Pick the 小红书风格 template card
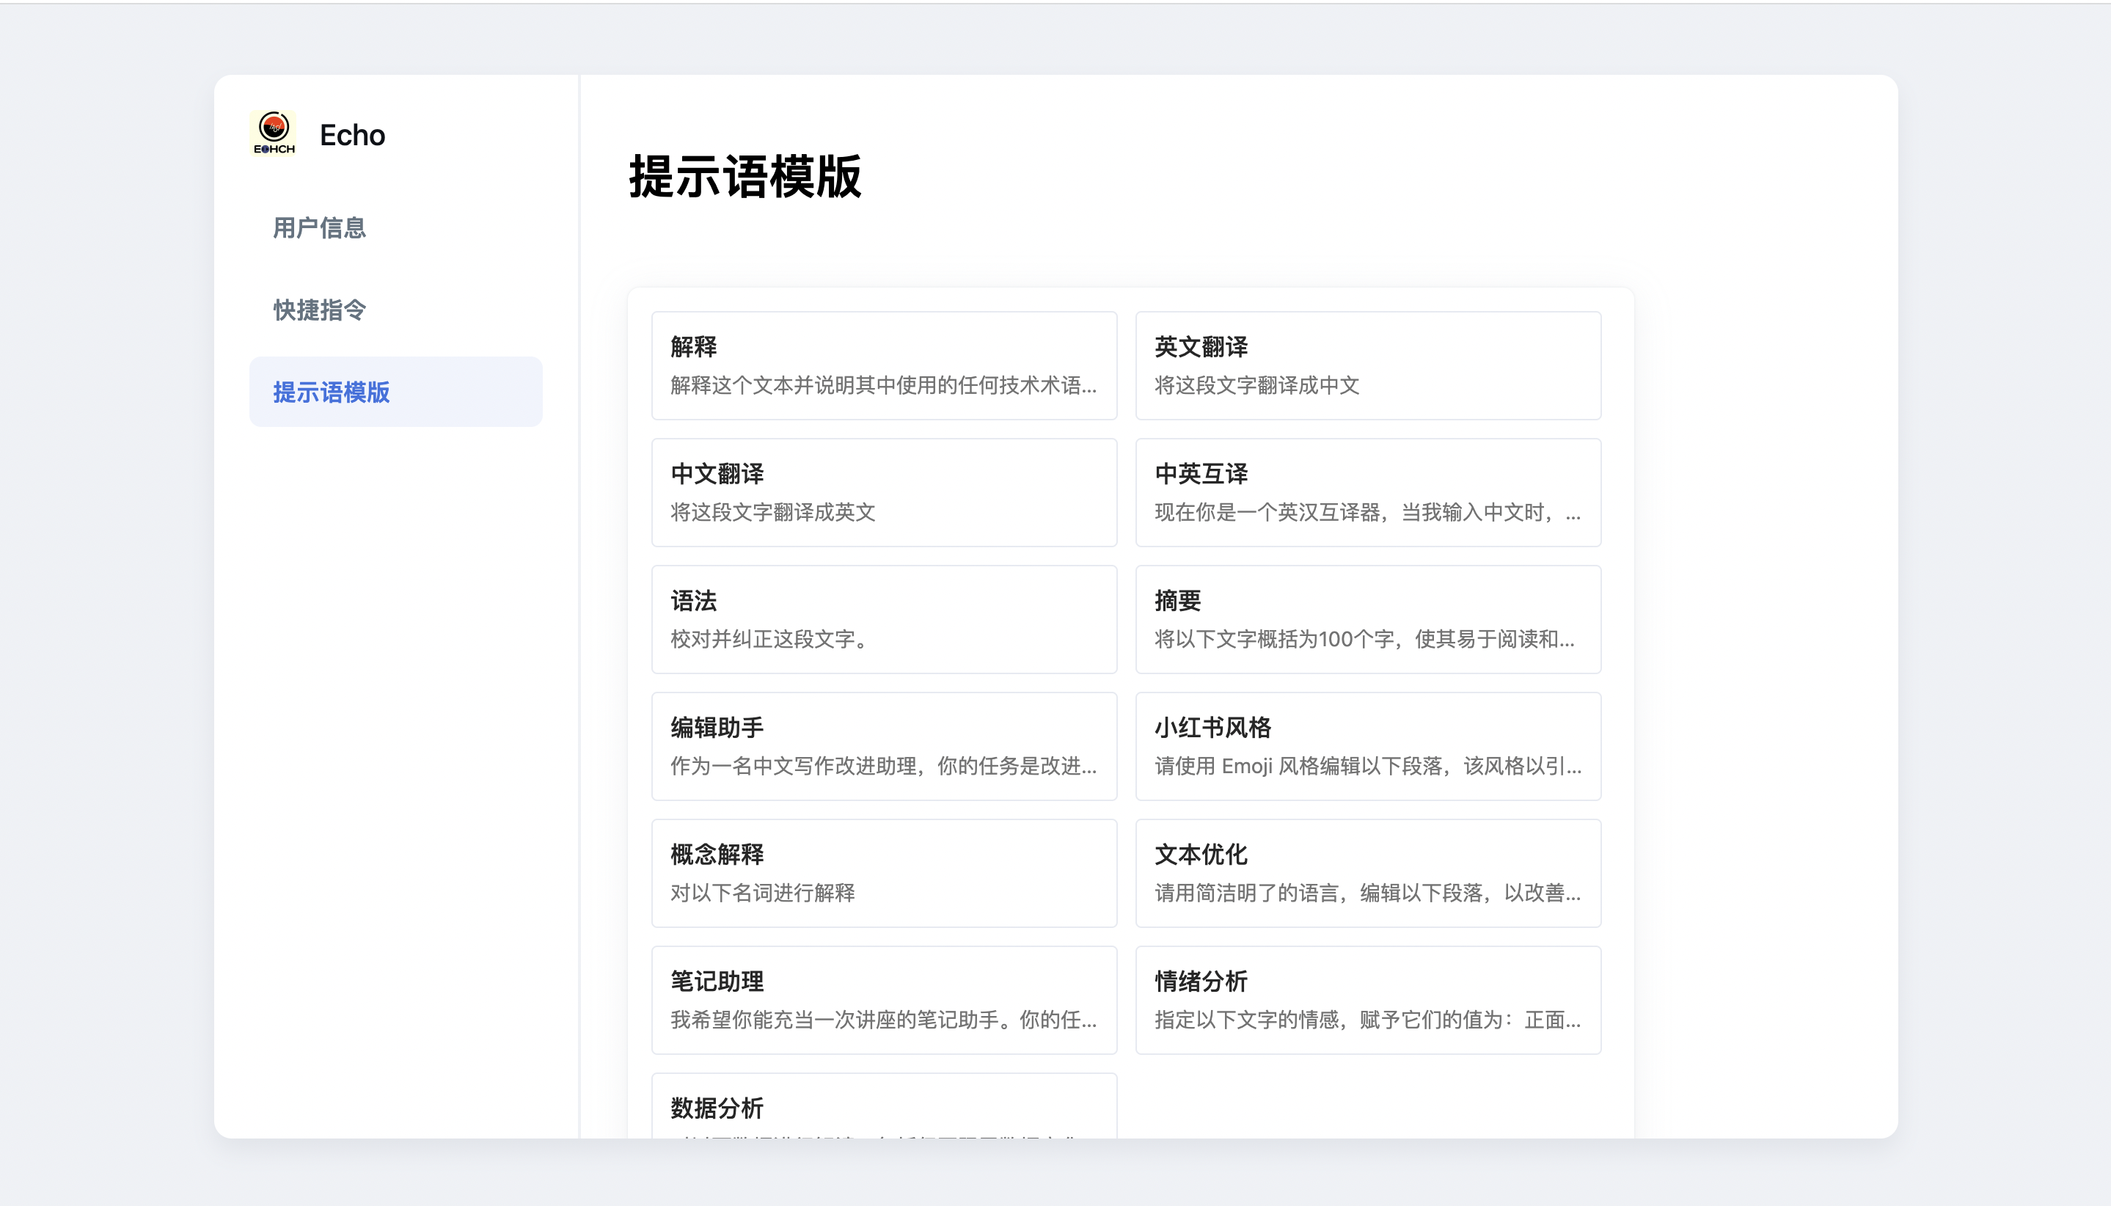Screen dimensions: 2111x1206 tap(1367, 745)
